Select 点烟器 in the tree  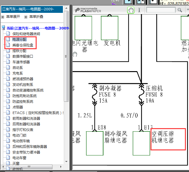18,107
